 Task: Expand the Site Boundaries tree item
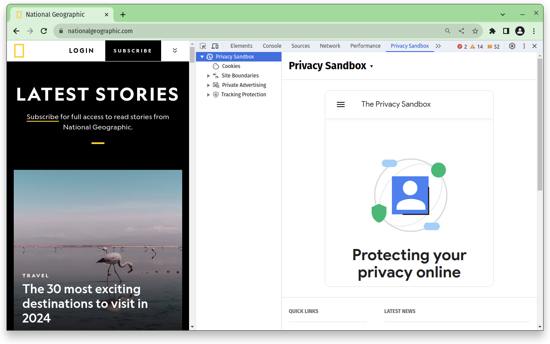(208, 75)
